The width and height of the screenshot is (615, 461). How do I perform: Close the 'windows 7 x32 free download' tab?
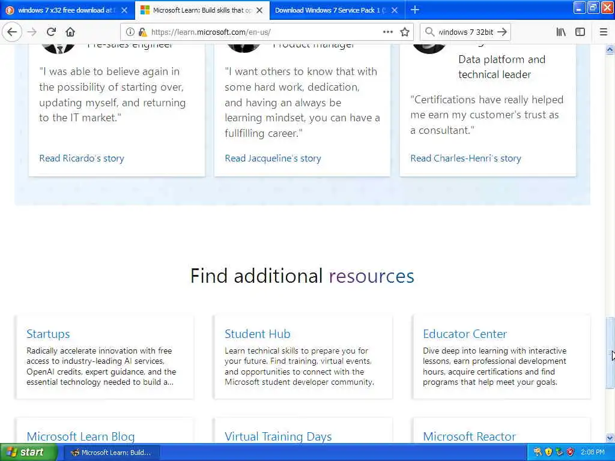(124, 10)
